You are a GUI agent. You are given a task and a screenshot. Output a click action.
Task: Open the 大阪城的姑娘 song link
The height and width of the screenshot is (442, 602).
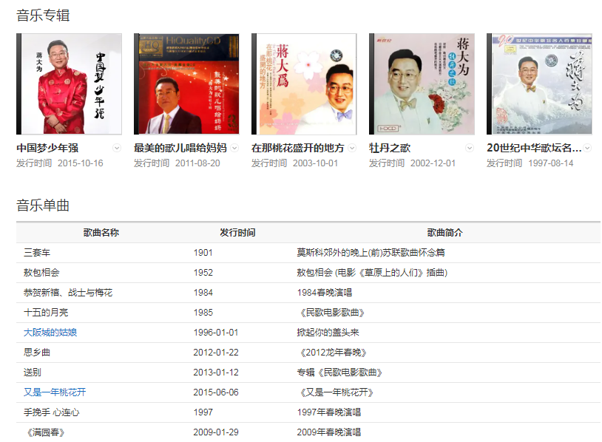click(x=50, y=333)
